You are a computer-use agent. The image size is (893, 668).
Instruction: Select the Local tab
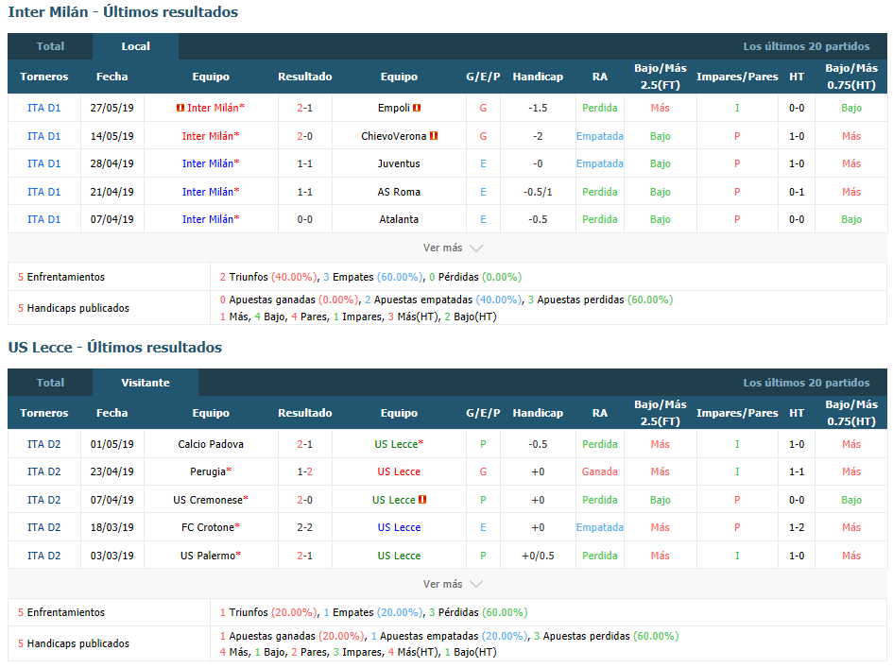click(135, 46)
